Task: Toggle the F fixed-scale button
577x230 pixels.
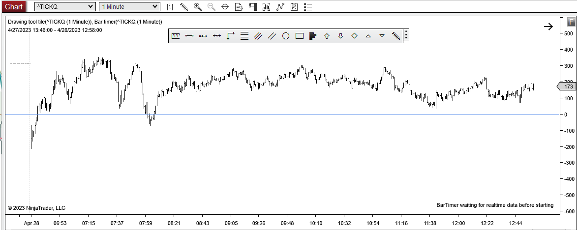Action: [572, 23]
